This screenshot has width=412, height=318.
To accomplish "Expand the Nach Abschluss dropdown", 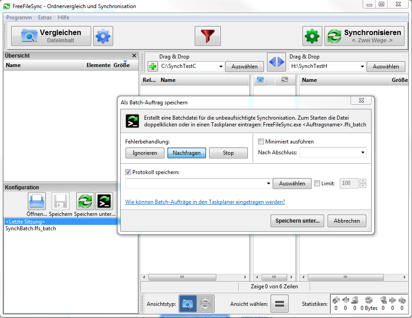I will 363,152.
